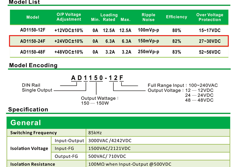Click the 48 — 48VDC output voltage entry
Image resolution: width=235 pixels, height=167 pixels.
click(199, 100)
